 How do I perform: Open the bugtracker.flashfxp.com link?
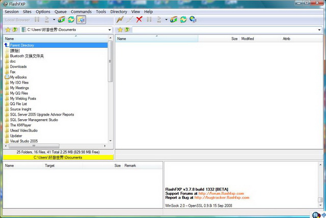pos(222,198)
